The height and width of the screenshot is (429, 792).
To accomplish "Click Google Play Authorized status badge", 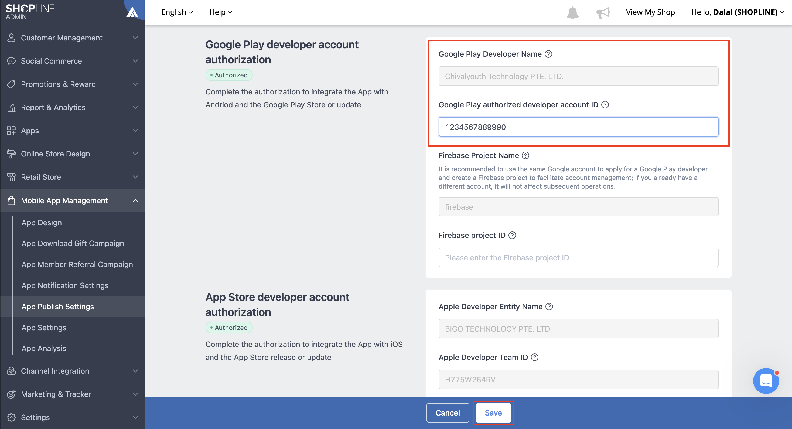I will [229, 75].
